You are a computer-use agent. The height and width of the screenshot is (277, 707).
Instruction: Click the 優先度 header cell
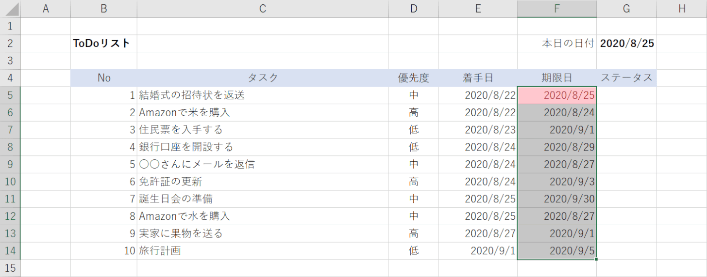click(x=414, y=78)
